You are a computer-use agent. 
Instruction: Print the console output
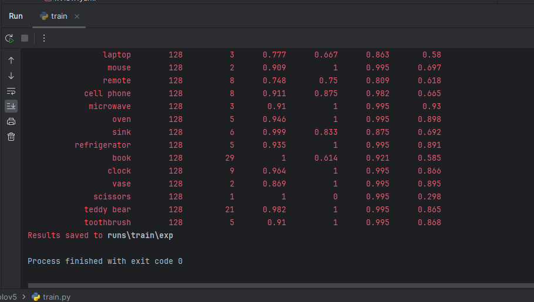(x=11, y=121)
